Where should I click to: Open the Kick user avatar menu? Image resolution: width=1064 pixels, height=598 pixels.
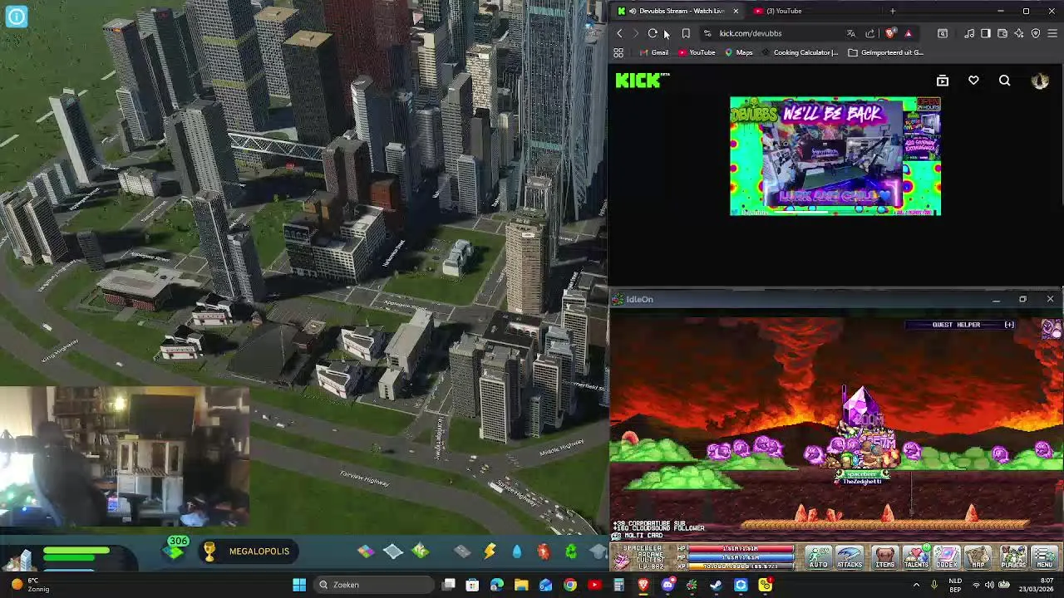[1040, 81]
